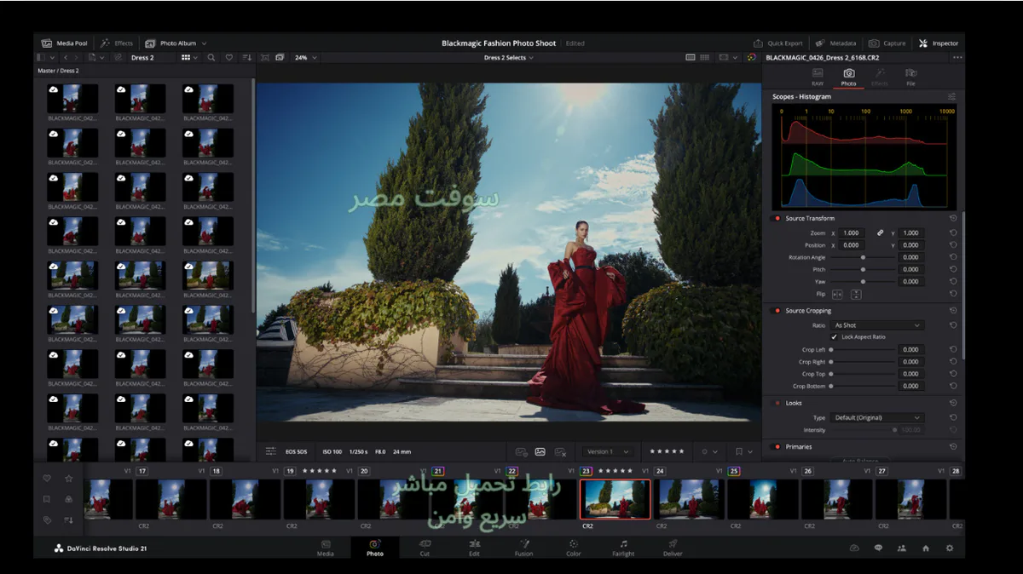Adjust the Crop Left slider

[863, 350]
